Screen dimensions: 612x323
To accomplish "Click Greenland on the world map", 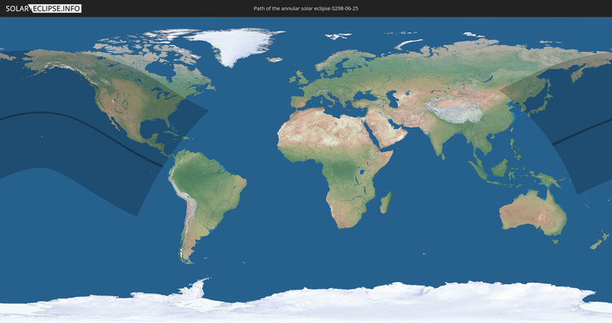I will pyautogui.click(x=235, y=45).
